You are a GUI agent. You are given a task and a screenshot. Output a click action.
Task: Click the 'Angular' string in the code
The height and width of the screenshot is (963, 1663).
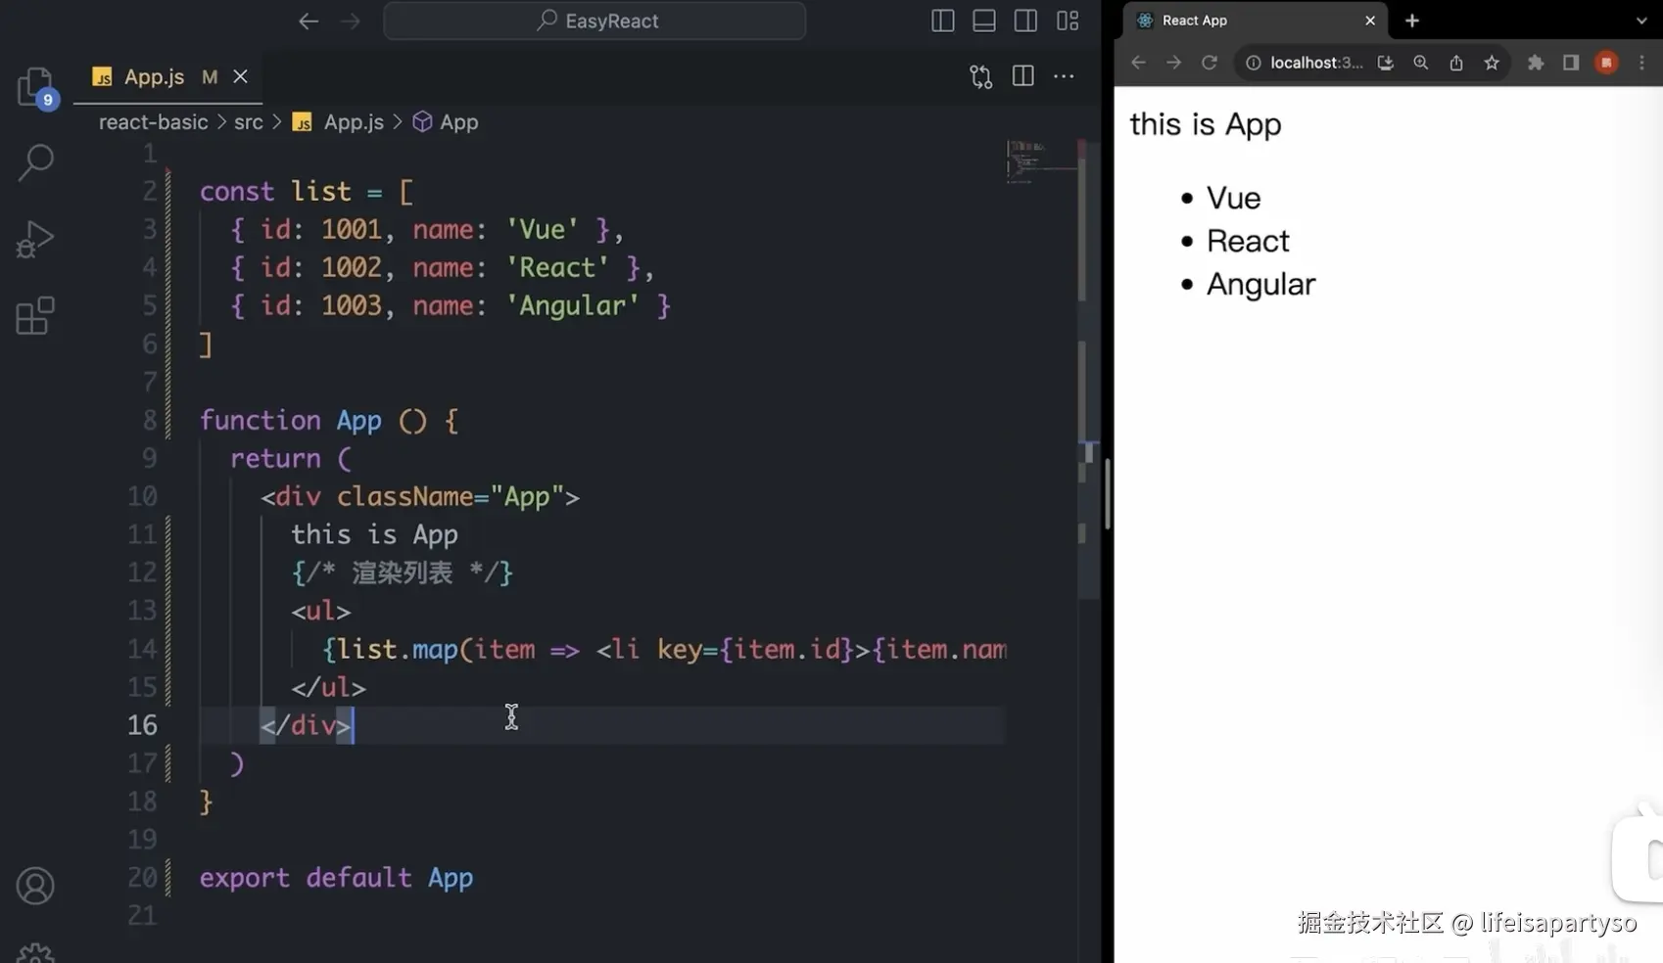coord(573,306)
